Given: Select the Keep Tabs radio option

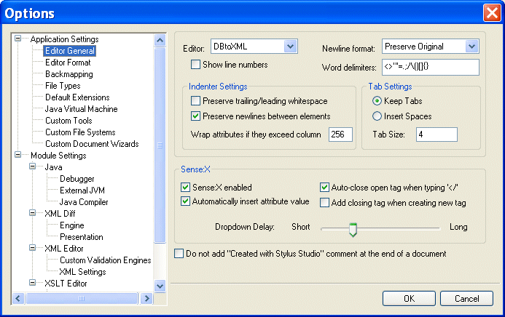Looking at the screenshot, I should click(x=377, y=100).
